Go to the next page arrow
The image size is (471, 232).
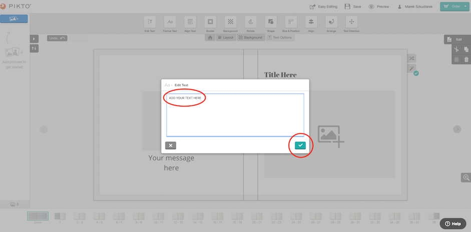457,129
